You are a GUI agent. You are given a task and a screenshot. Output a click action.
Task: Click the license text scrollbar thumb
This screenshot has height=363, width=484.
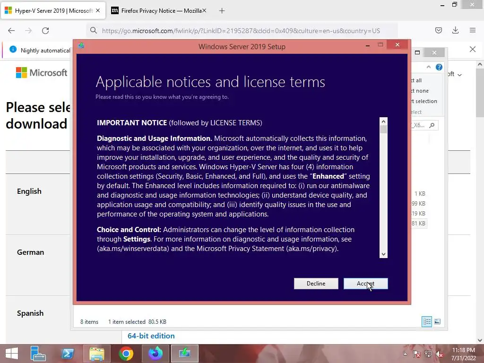(383, 130)
